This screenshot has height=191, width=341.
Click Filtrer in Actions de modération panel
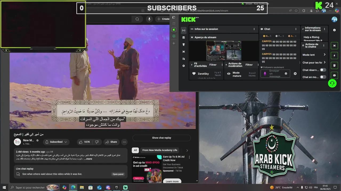tap(249, 65)
